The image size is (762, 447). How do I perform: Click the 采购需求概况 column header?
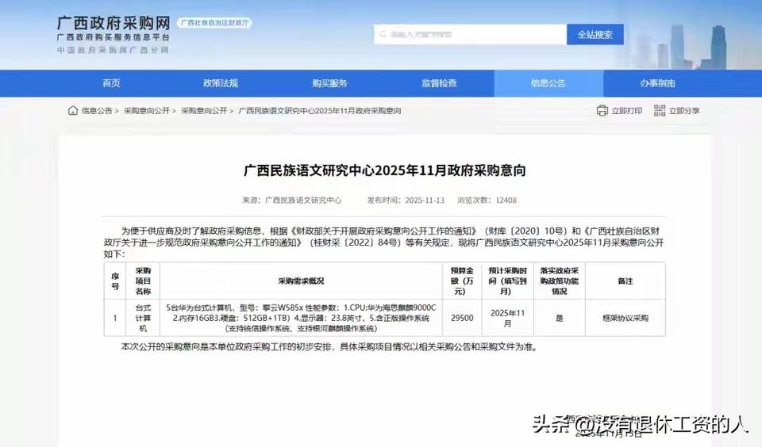pyautogui.click(x=301, y=281)
